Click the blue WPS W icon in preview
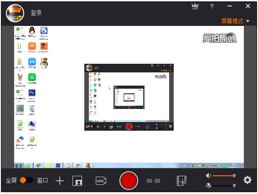This screenshot has width=258, height=194. pos(32,62)
